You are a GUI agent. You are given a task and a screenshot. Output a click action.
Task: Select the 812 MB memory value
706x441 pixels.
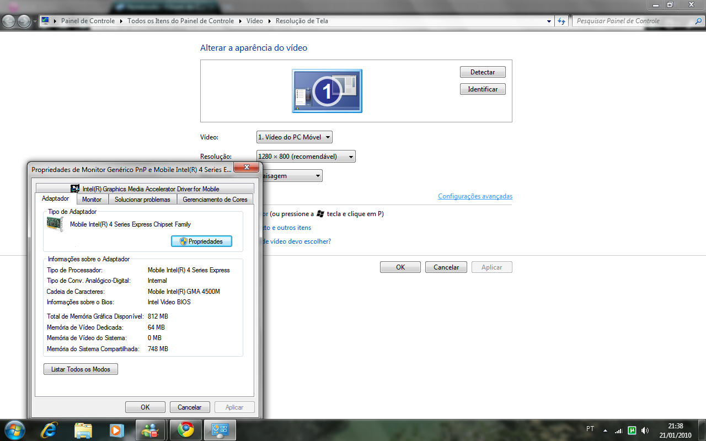[x=158, y=316]
